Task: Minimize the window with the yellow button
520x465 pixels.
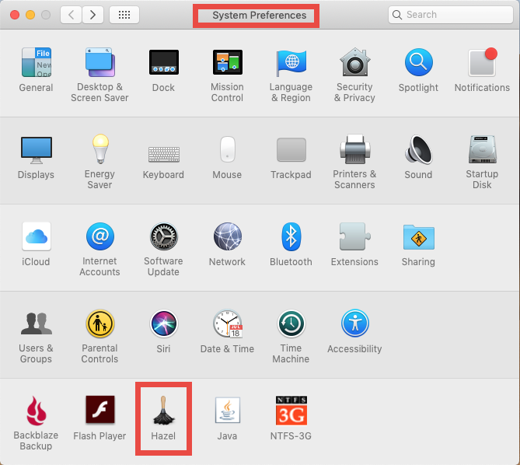Action: pyautogui.click(x=30, y=15)
